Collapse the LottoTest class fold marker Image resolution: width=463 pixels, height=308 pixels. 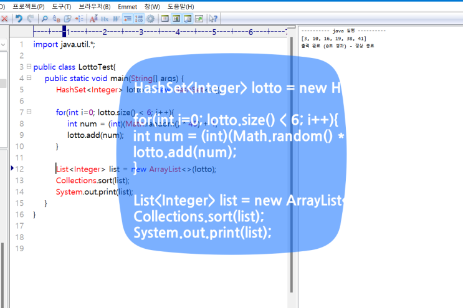coord(29,67)
